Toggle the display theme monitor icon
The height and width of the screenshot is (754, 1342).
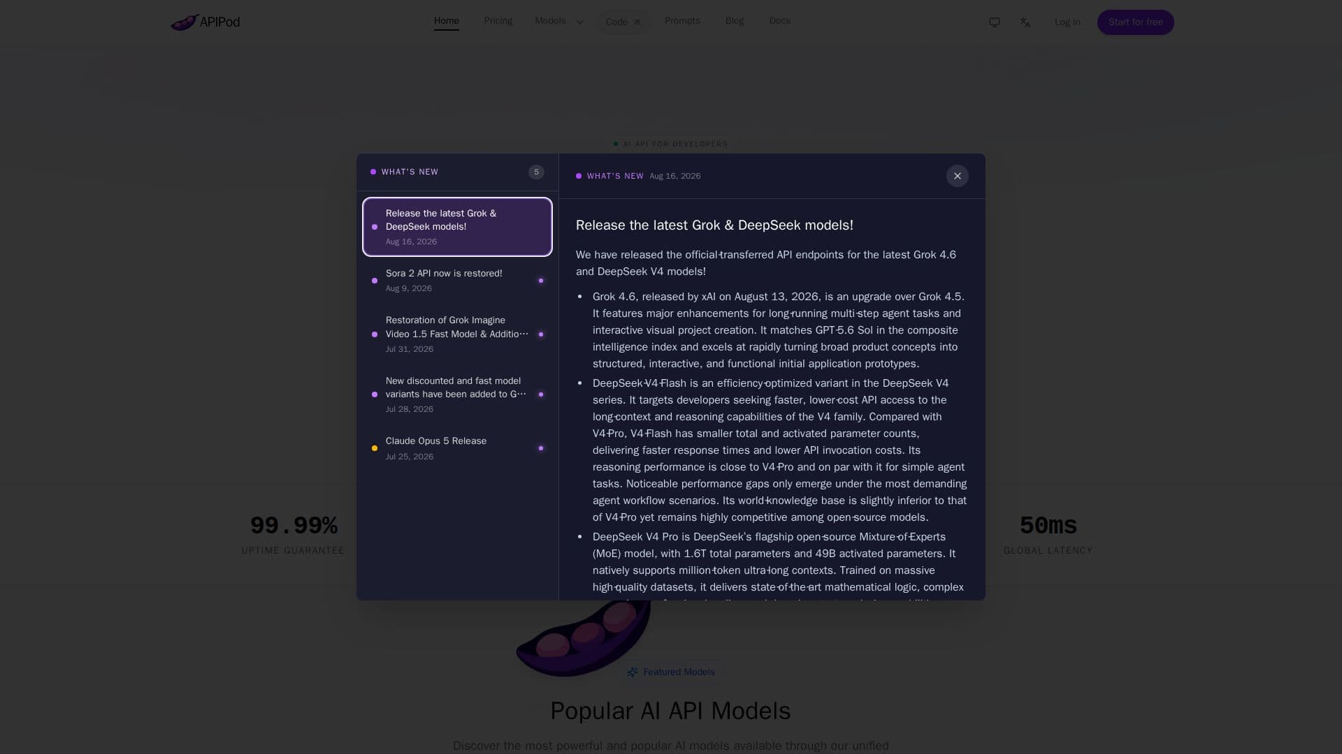coord(995,22)
